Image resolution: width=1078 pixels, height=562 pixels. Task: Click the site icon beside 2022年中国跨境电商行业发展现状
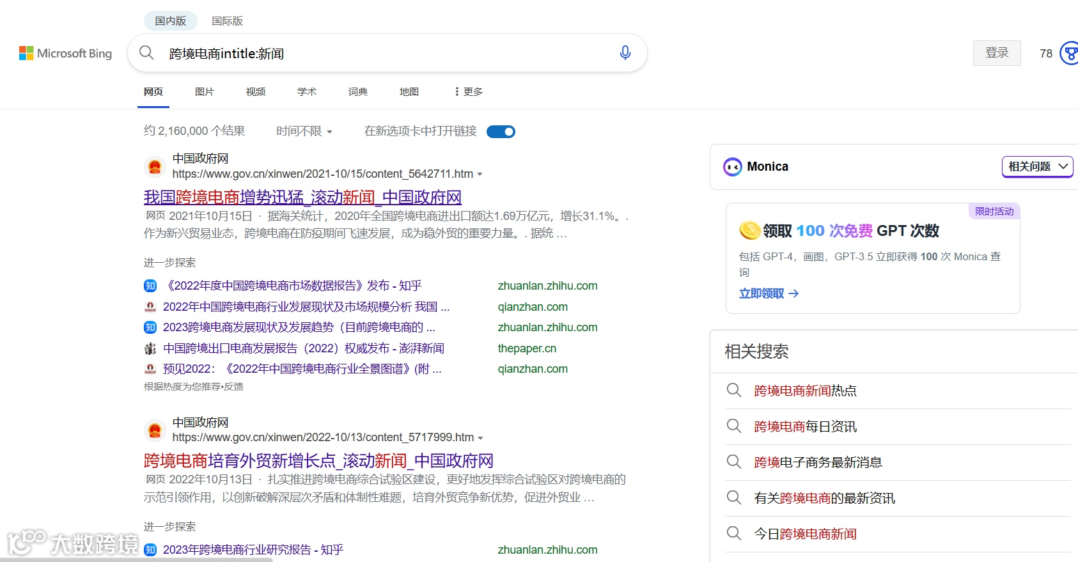pos(150,307)
